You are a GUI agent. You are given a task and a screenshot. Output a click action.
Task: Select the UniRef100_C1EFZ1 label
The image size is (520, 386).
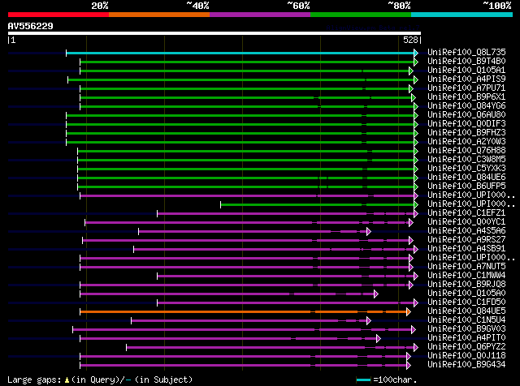point(466,213)
